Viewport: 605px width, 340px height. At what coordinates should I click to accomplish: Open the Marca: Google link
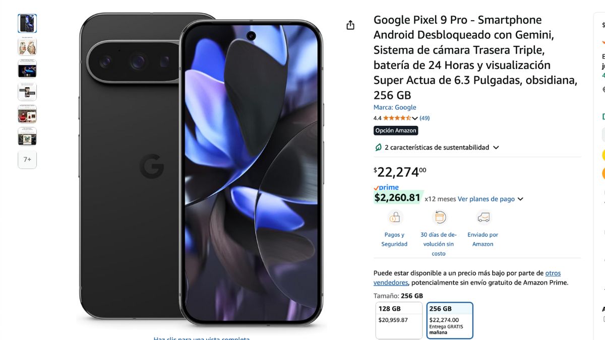pyautogui.click(x=395, y=107)
